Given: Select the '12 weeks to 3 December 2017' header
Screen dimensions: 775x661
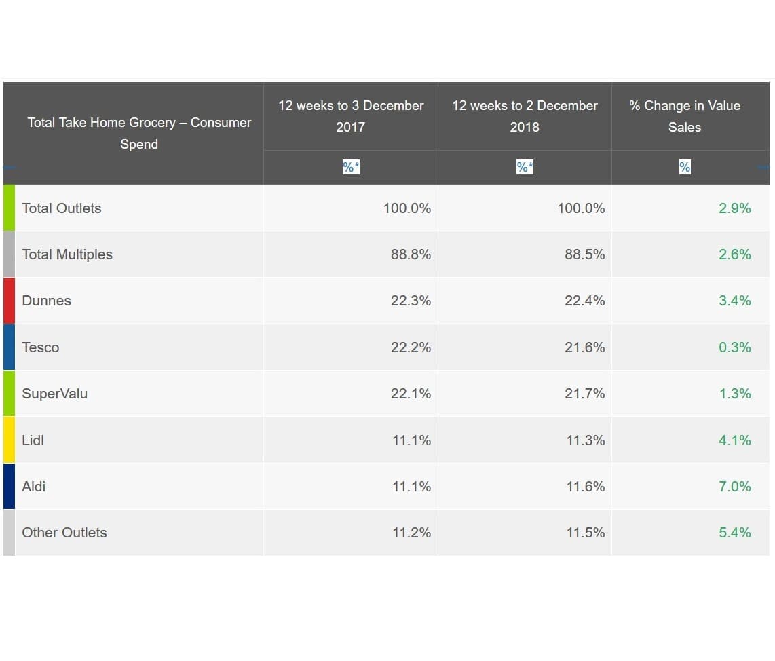Looking at the screenshot, I should point(351,116).
